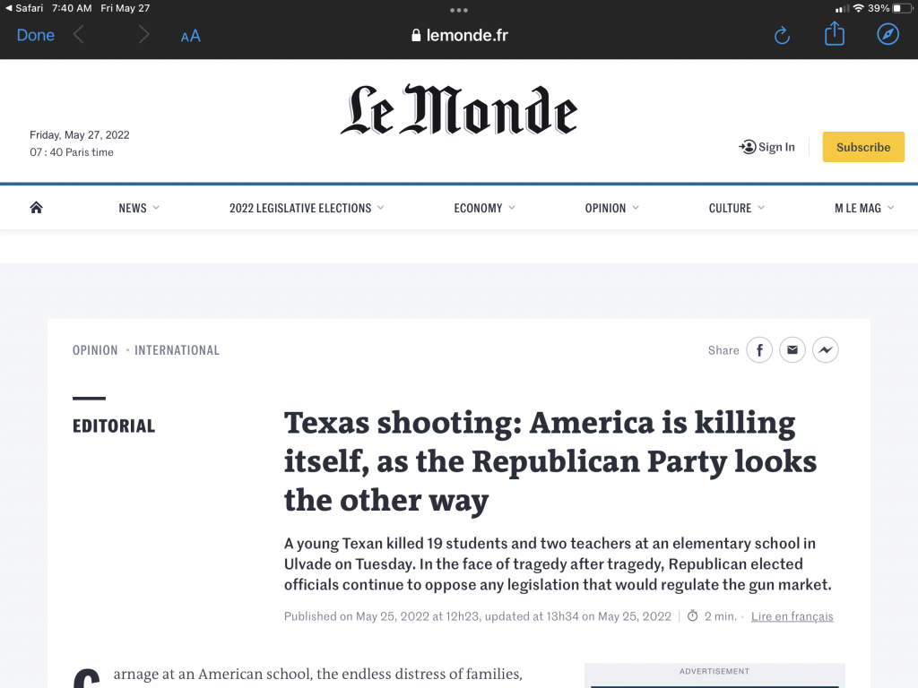This screenshot has width=918, height=688.
Task: Expand the 2022 Legislative Elections menu
Action: point(307,208)
